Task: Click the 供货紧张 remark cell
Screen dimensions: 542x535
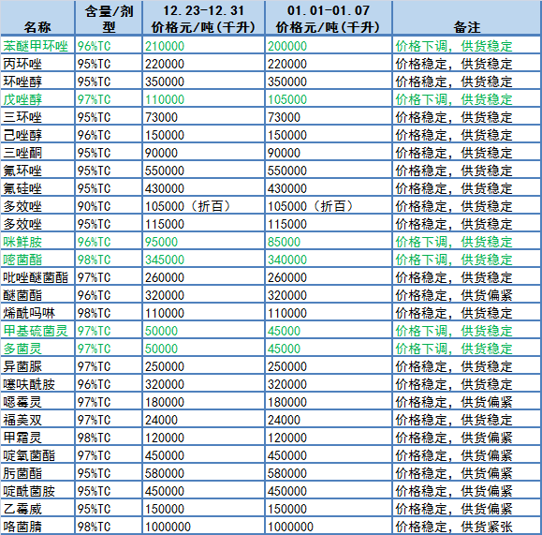Action: click(x=467, y=527)
